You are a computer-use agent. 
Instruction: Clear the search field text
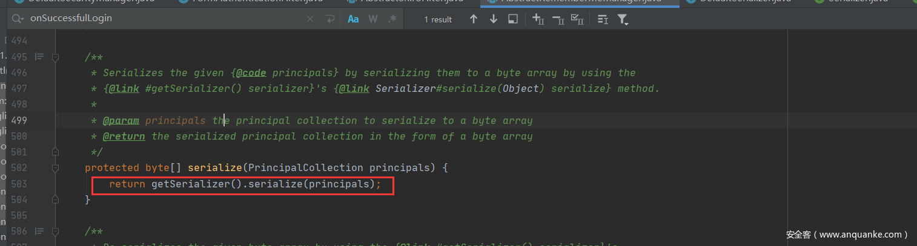pos(310,19)
